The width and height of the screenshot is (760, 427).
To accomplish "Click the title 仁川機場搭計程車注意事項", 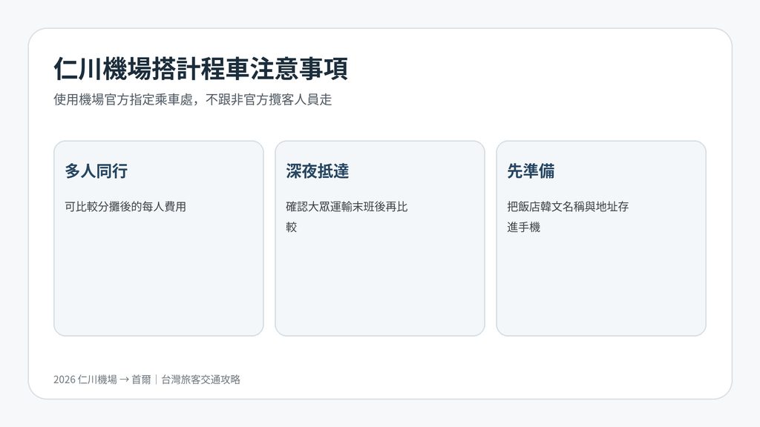I will [x=200, y=68].
